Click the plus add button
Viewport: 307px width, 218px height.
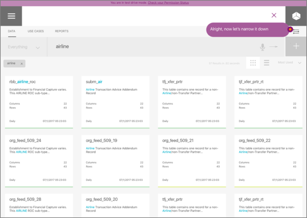(x=296, y=46)
